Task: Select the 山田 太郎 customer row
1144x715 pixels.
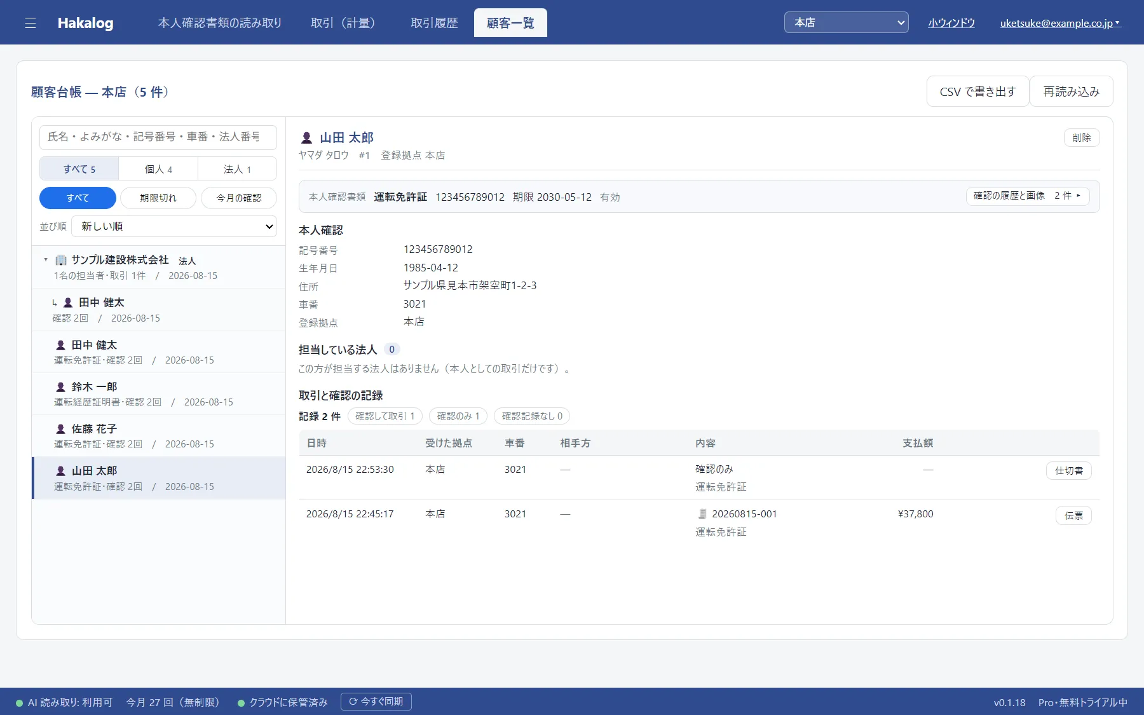Action: tap(158, 478)
